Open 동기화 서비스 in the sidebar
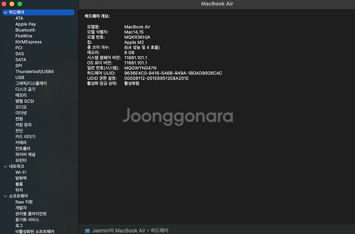The image size is (355, 234). (27, 220)
